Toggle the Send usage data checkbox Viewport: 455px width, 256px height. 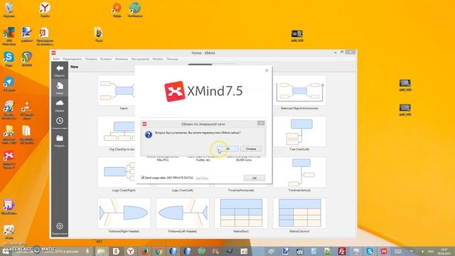143,178
